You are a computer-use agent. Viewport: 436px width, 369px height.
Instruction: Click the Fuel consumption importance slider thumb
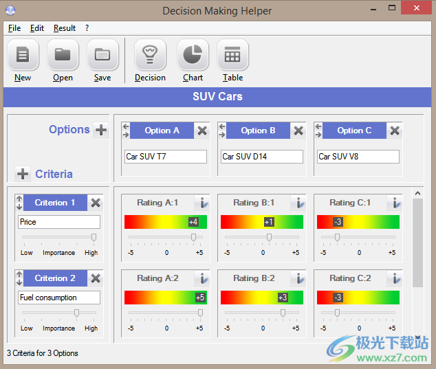(76, 313)
